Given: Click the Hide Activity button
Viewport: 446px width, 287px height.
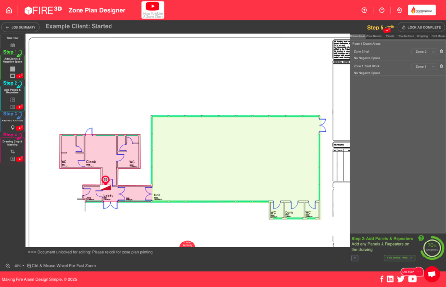Looking at the screenshot, I should coord(187,244).
